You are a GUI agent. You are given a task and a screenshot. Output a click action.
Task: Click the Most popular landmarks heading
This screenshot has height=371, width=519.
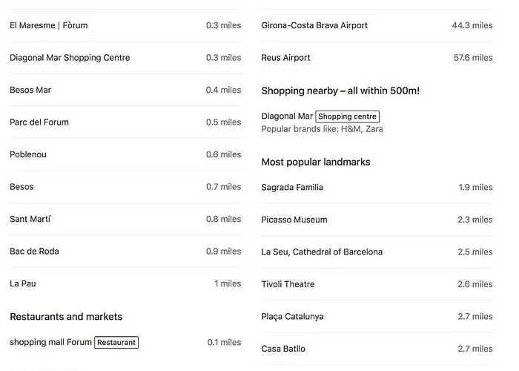point(316,162)
